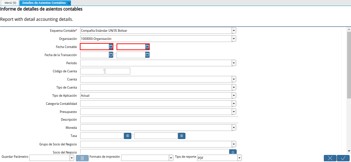This screenshot has height=162, width=351.
Task: Confirm the report with the checkmark button
Action: (343, 158)
